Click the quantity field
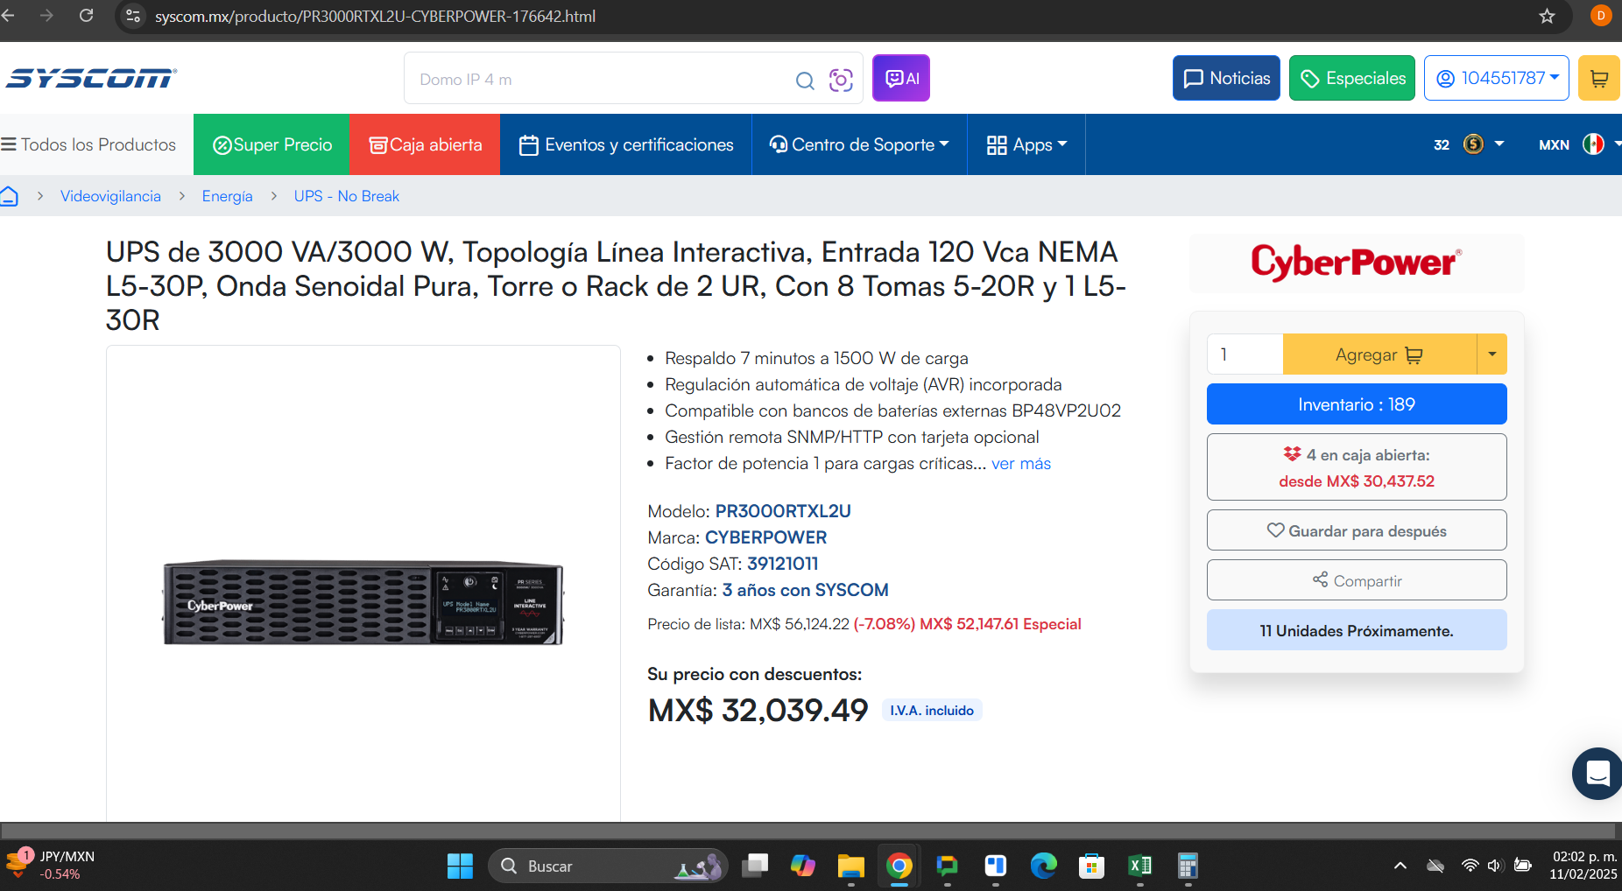1622x891 pixels. pyautogui.click(x=1245, y=354)
